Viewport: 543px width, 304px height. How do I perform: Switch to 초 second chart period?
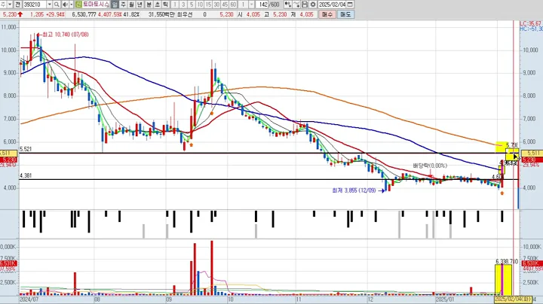[157, 5]
